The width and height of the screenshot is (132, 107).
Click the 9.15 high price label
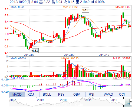tap(85, 10)
